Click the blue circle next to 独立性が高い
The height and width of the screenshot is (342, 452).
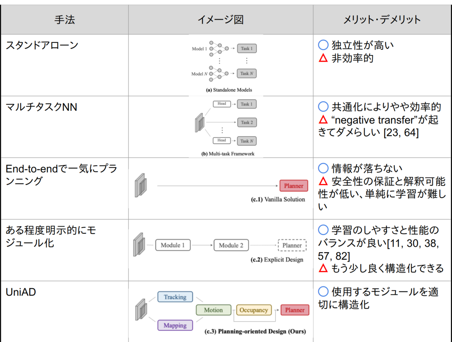323,44
